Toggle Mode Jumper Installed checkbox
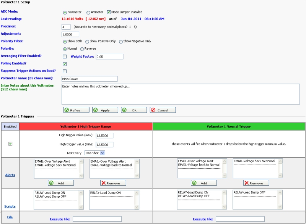 (x=109, y=12)
